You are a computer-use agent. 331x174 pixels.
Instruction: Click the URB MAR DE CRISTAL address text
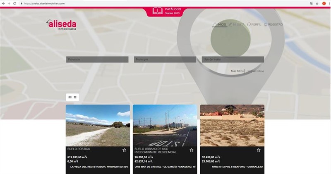pos(165,167)
